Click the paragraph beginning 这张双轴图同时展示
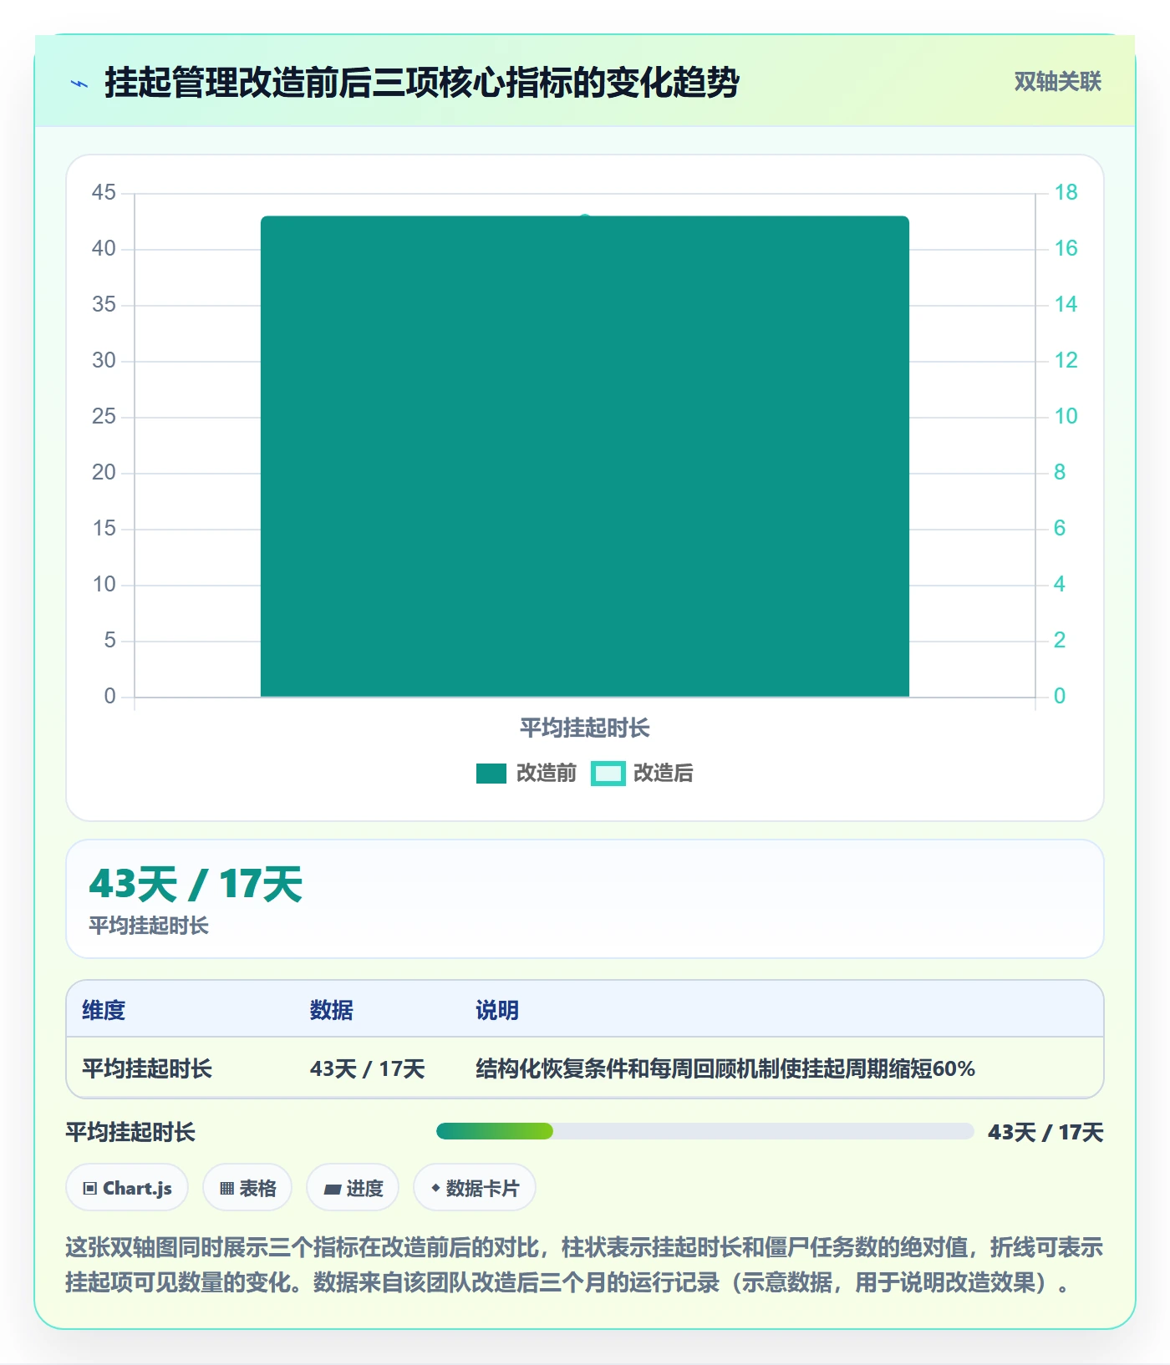1170x1365 pixels. click(x=584, y=1265)
